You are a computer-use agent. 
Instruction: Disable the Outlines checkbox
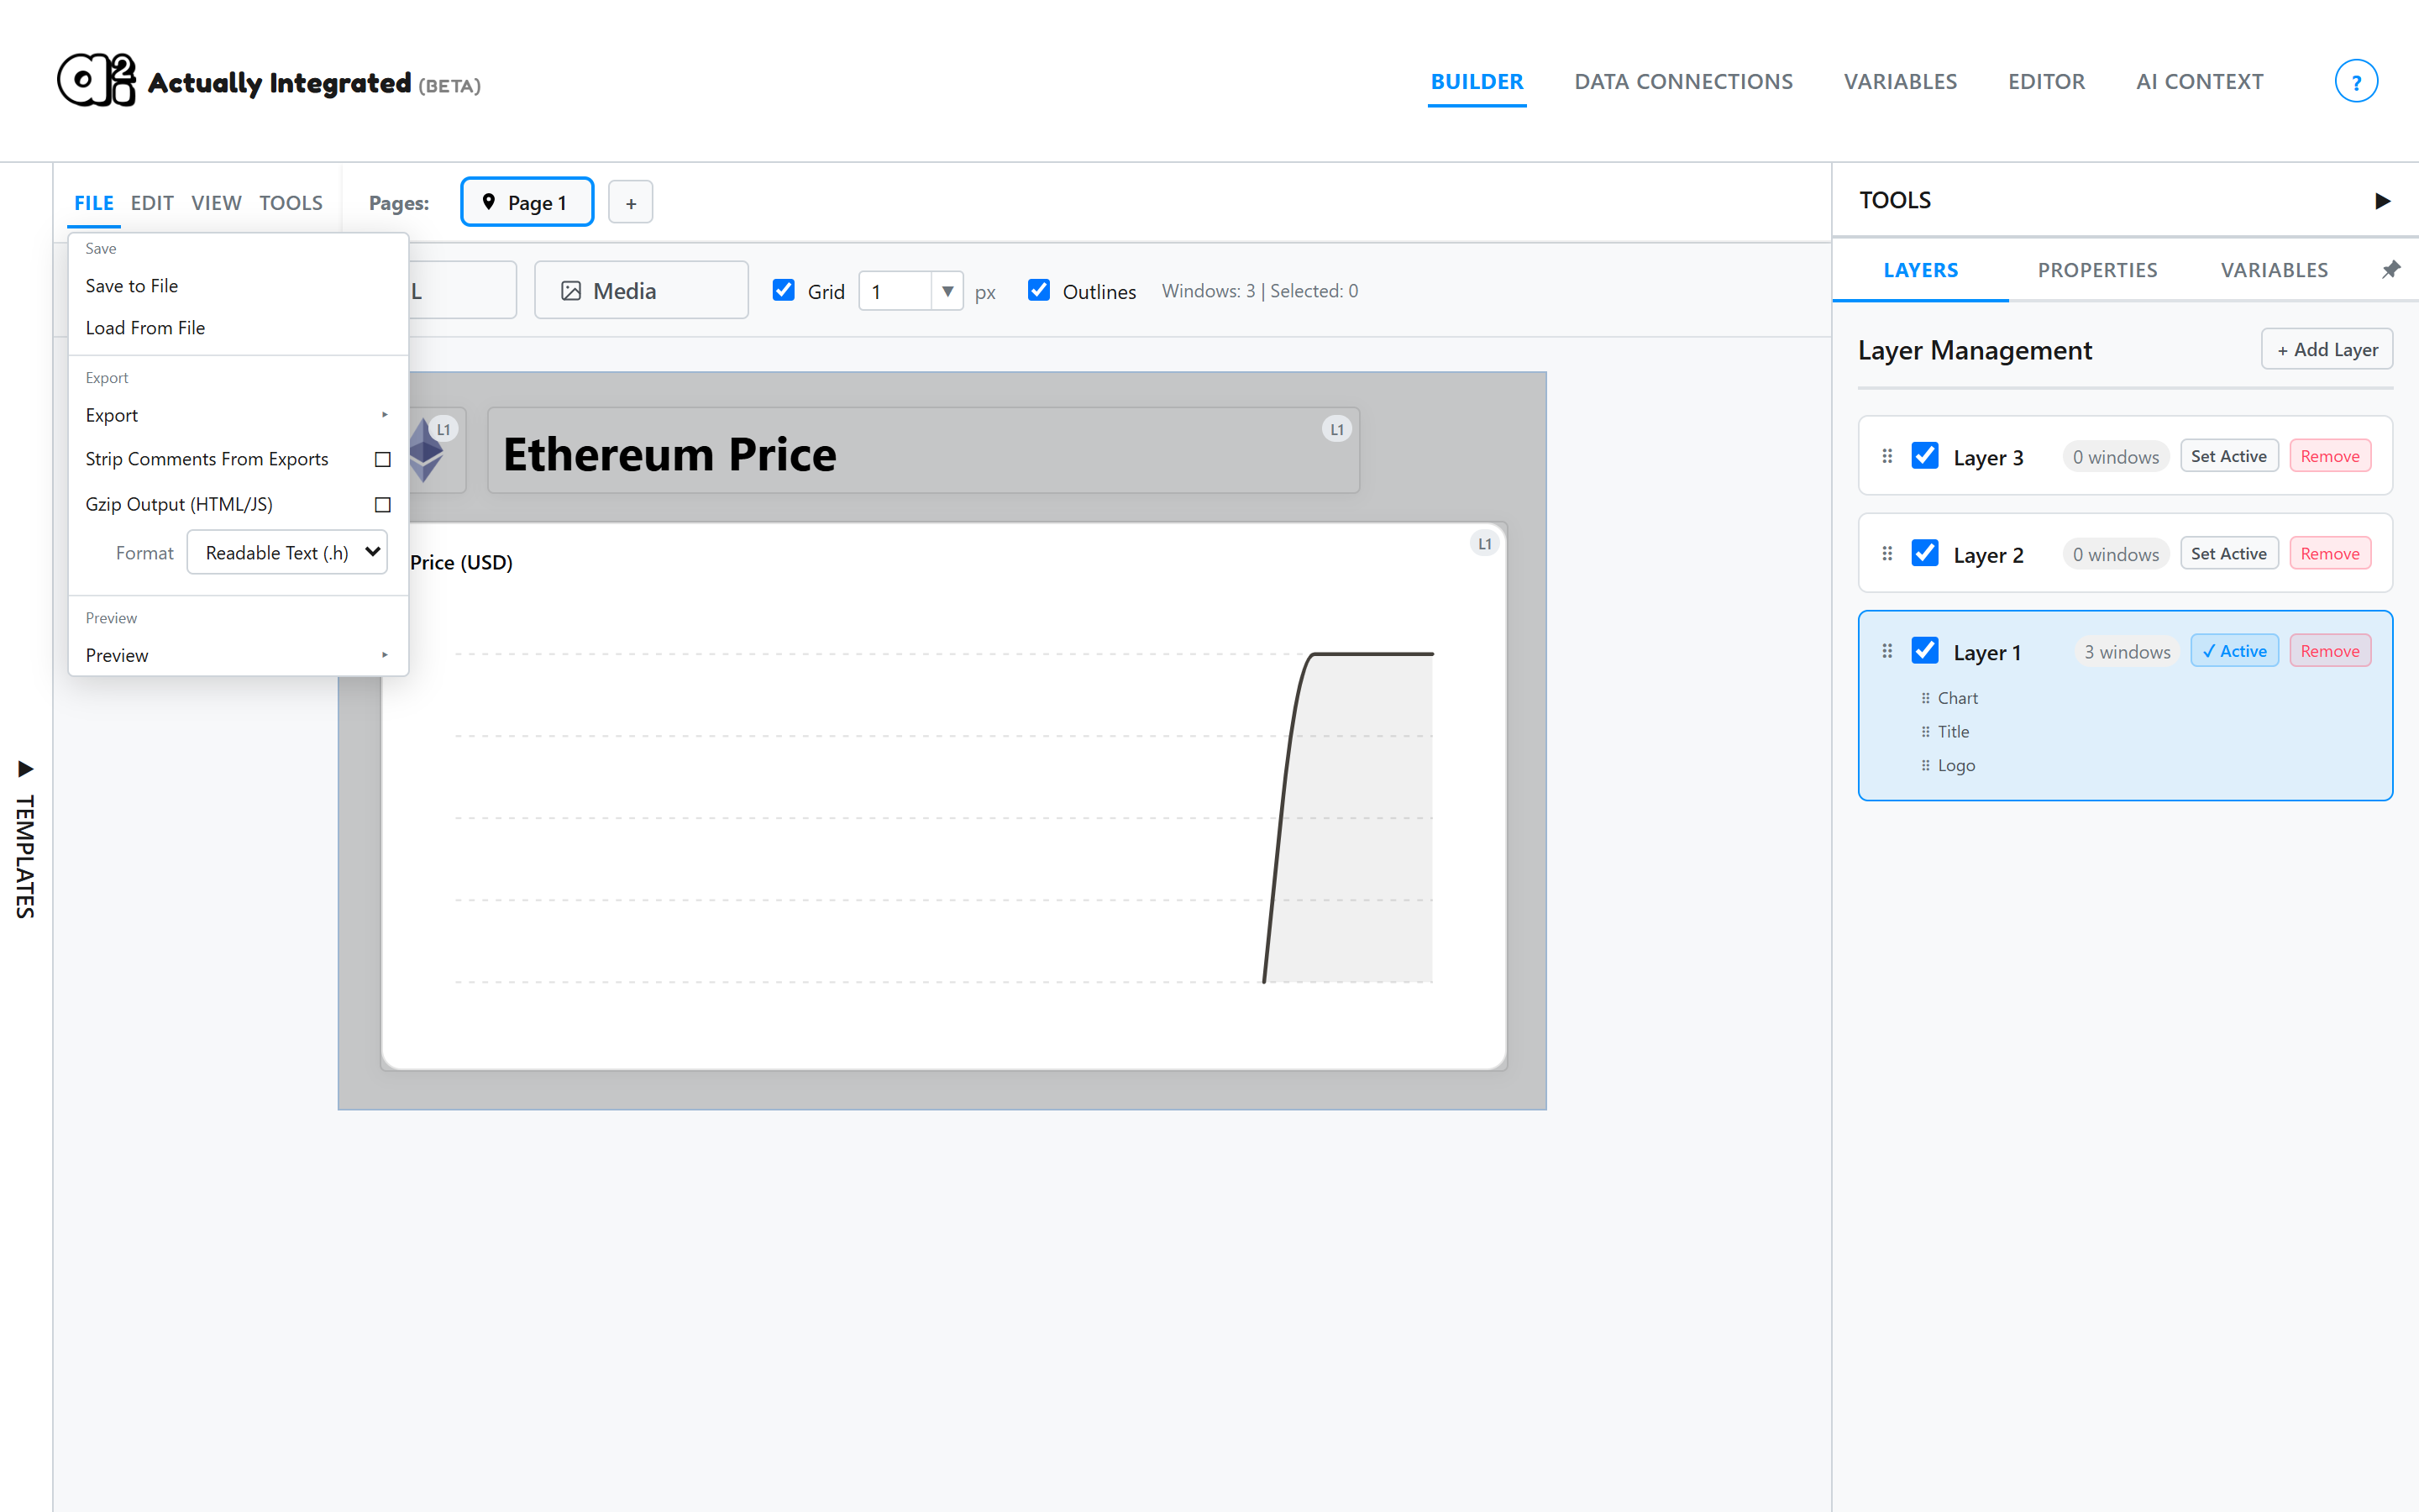point(1038,290)
